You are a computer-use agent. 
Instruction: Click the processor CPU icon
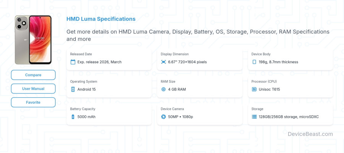(x=254, y=89)
